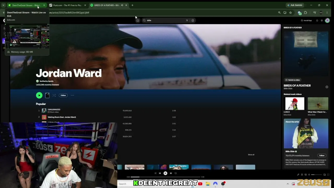The width and height of the screenshot is (334, 188).
Task: Open Spotify notifications bell
Action: click(317, 20)
